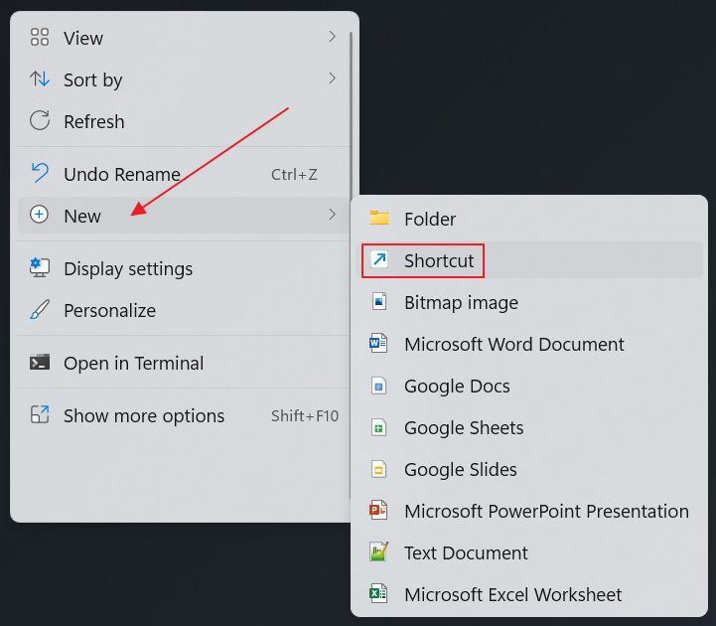The image size is (716, 626).
Task: Click the Terminal icon in the menu
Action: pos(40,363)
